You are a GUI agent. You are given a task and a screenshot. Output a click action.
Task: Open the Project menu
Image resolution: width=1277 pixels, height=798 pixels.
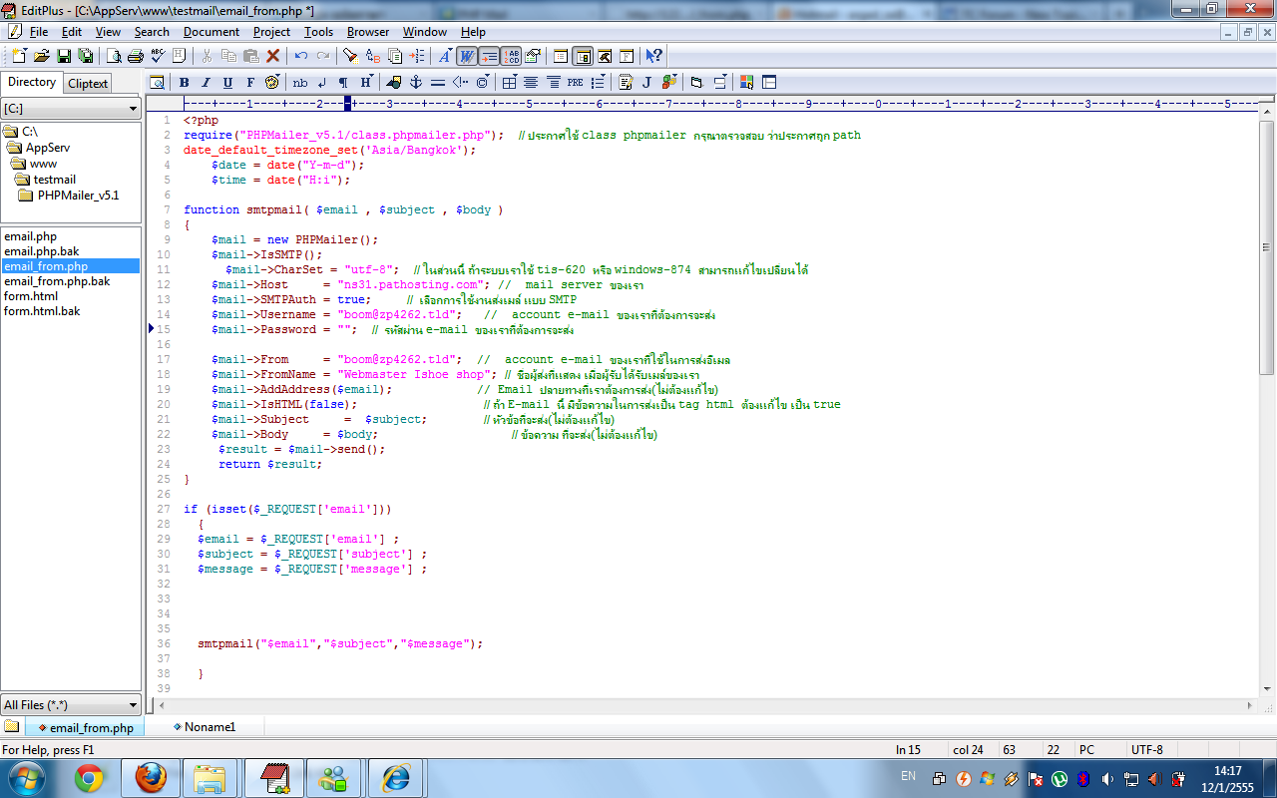pyautogui.click(x=271, y=32)
